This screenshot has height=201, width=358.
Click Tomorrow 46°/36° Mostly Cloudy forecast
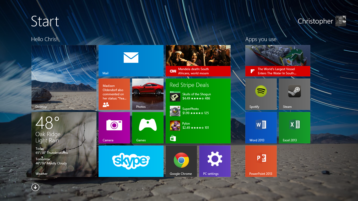click(x=51, y=161)
